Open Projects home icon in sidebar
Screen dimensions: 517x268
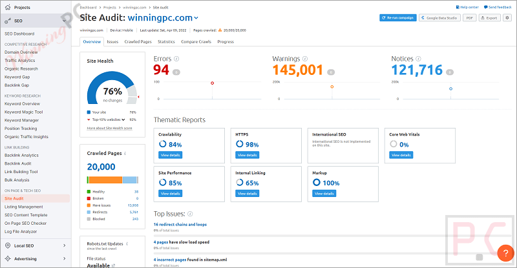point(8,7)
